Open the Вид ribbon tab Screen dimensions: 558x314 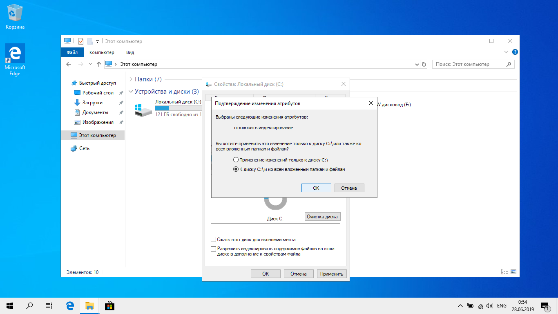[130, 52]
